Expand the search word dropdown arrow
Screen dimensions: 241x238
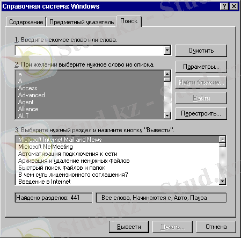pyautogui.click(x=167, y=51)
